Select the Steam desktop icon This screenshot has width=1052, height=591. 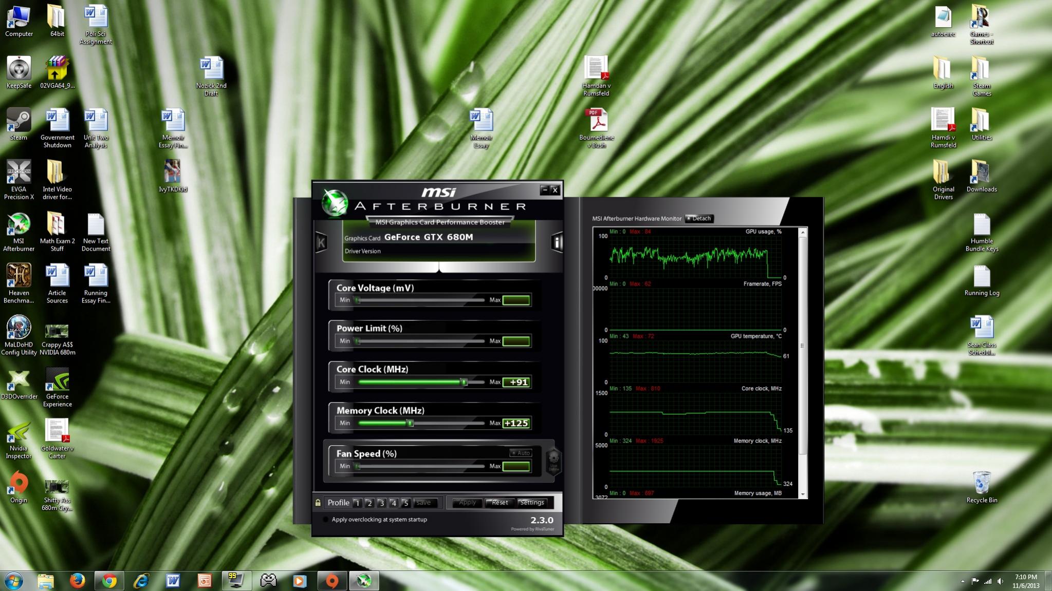click(19, 125)
